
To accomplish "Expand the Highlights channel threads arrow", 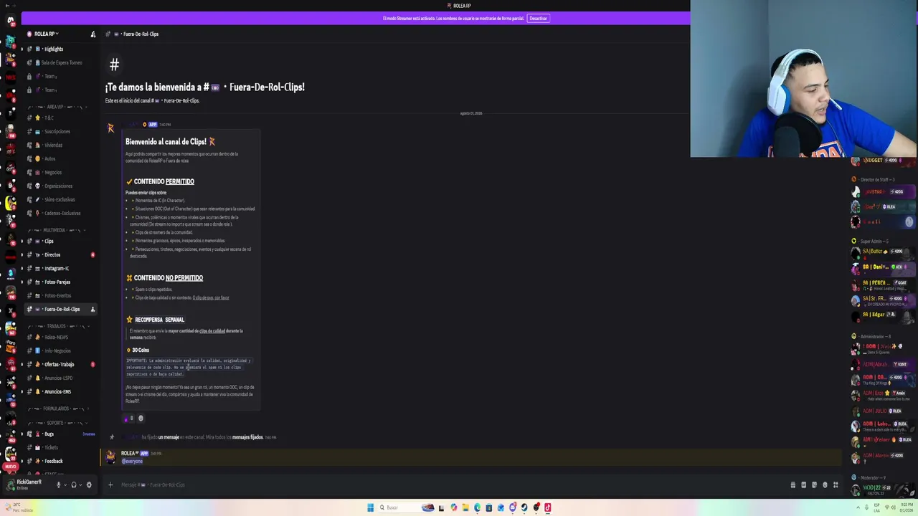I will (x=22, y=49).
